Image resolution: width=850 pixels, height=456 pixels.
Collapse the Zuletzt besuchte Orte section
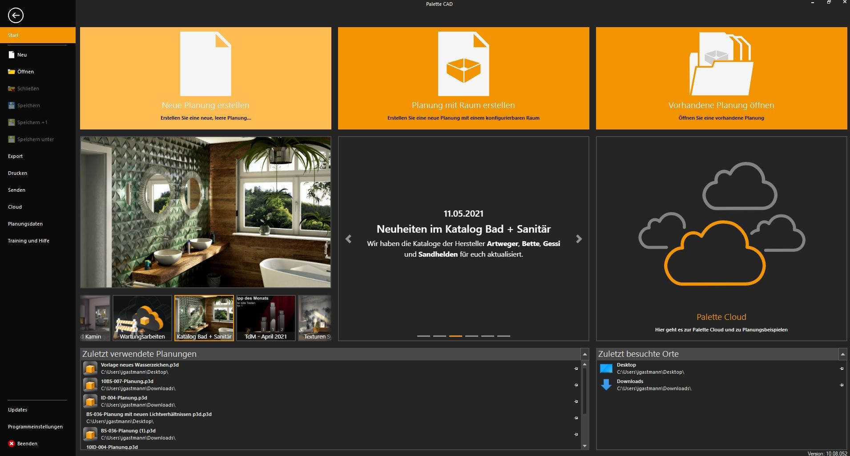842,354
